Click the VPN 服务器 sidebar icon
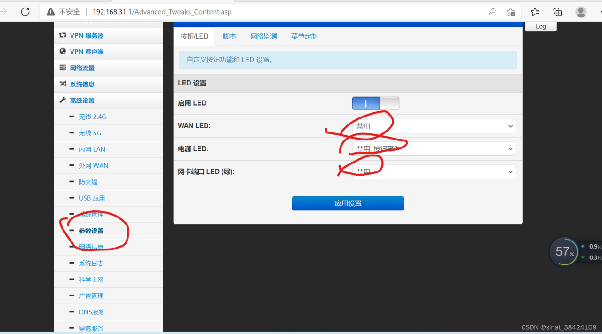Screen dimensions: 602x334 pos(63,35)
